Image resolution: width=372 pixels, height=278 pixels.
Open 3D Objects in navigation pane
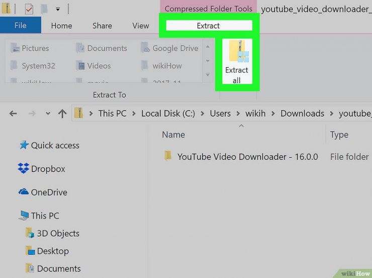[x=58, y=233]
